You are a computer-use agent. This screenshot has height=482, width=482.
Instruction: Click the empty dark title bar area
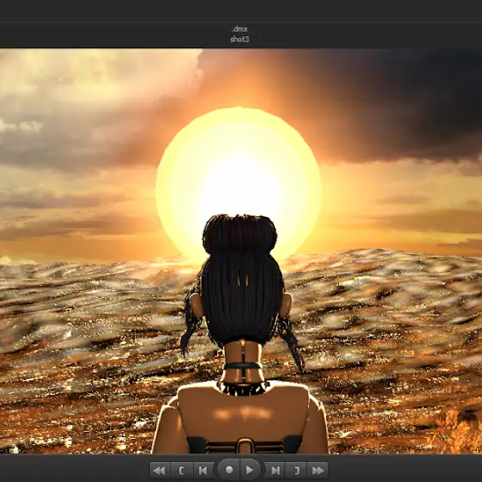(241, 10)
